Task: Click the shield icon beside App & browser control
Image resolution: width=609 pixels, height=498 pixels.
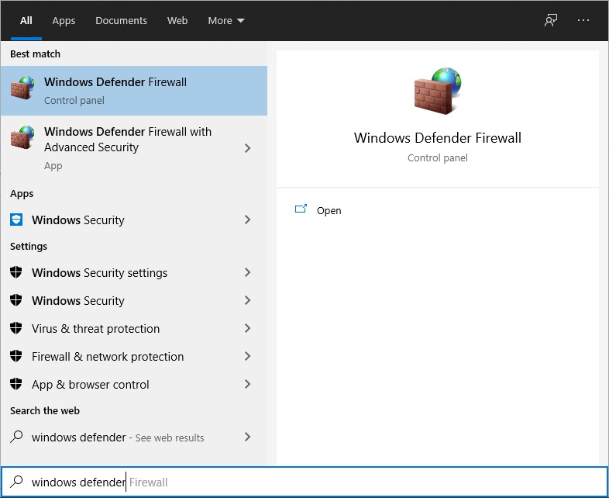Action: pyautogui.click(x=16, y=384)
